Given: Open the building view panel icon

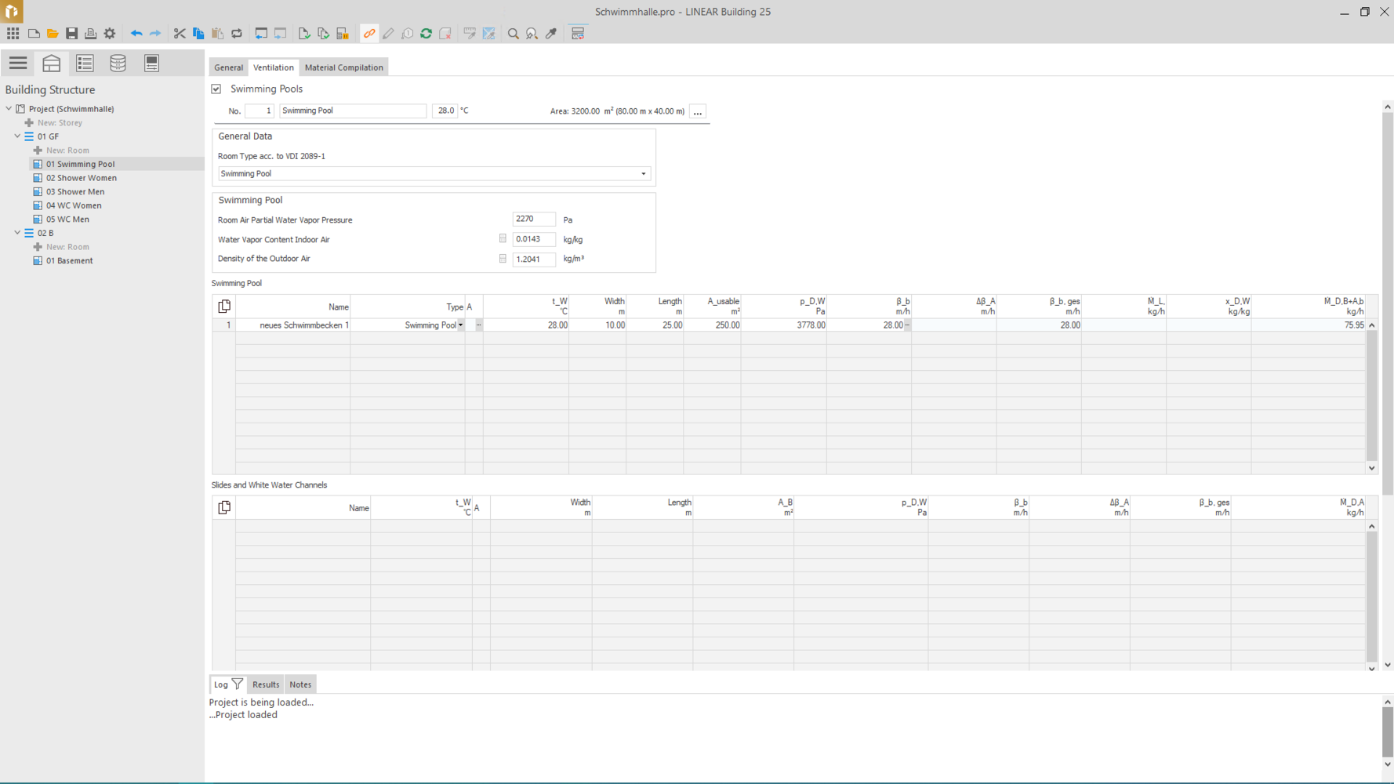Looking at the screenshot, I should coord(52,64).
